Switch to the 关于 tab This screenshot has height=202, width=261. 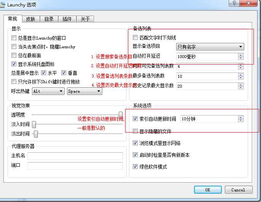(85, 19)
